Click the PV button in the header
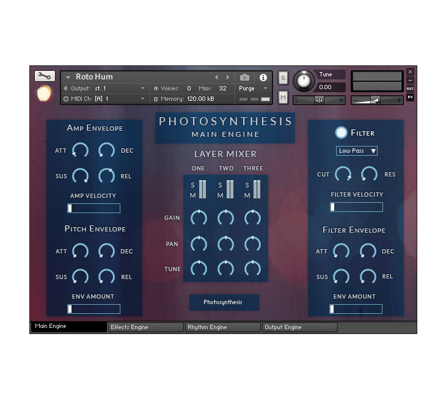The height and width of the screenshot is (400, 446). [410, 97]
